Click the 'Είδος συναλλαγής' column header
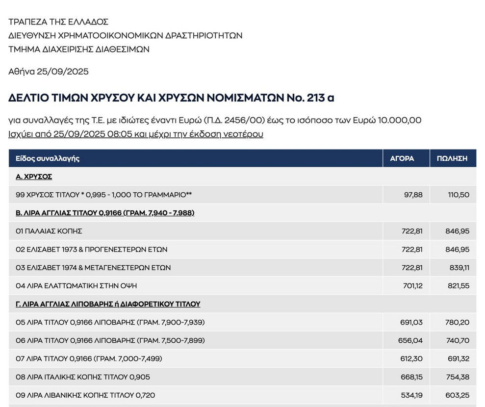Image resolution: width=485 pixels, height=407 pixels. tap(48, 158)
